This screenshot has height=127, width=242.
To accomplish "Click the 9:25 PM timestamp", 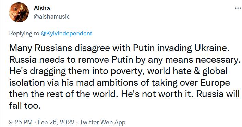I will [x=21, y=122].
